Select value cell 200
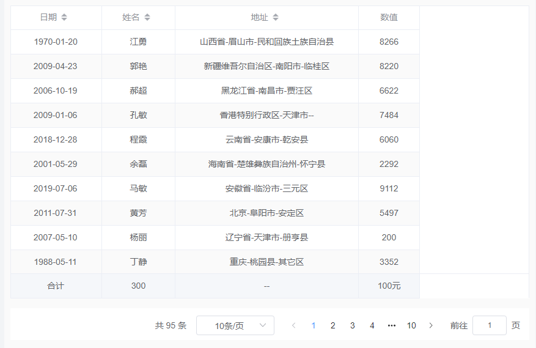This screenshot has width=536, height=348. tap(389, 237)
